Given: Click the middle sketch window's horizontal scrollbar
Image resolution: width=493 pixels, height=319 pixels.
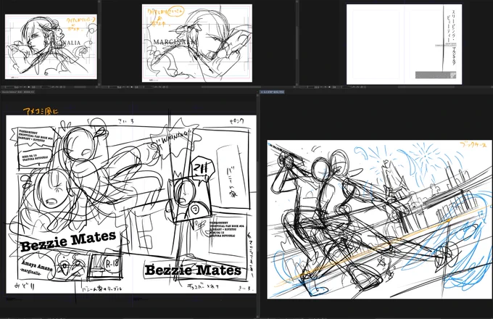Looking at the screenshot, I should tap(230, 87).
